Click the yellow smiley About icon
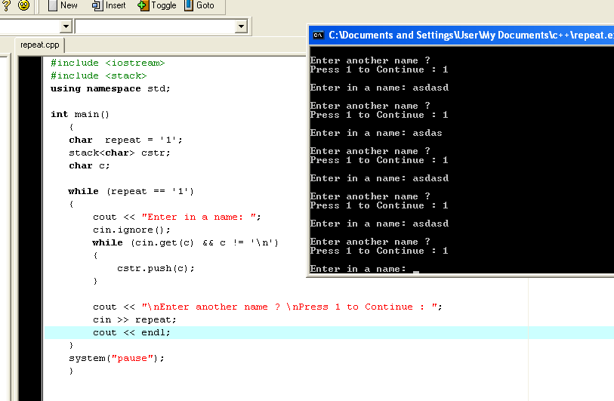The image size is (614, 401). (24, 5)
